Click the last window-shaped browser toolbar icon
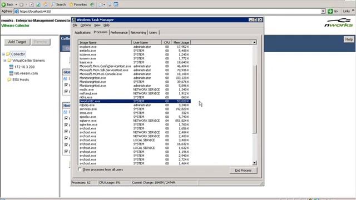356x200 pixels. click(116, 4)
